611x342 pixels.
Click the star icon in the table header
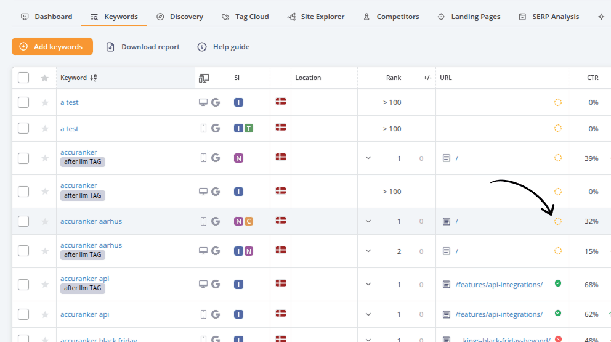(x=45, y=78)
